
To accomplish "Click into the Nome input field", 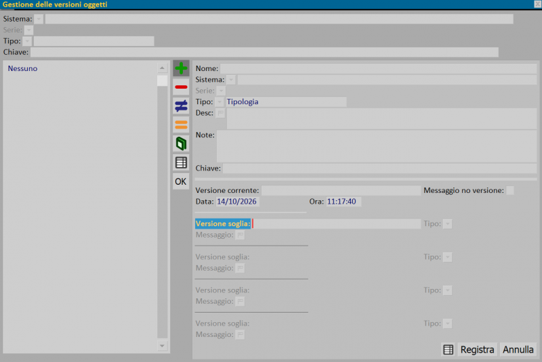I will 378,68.
